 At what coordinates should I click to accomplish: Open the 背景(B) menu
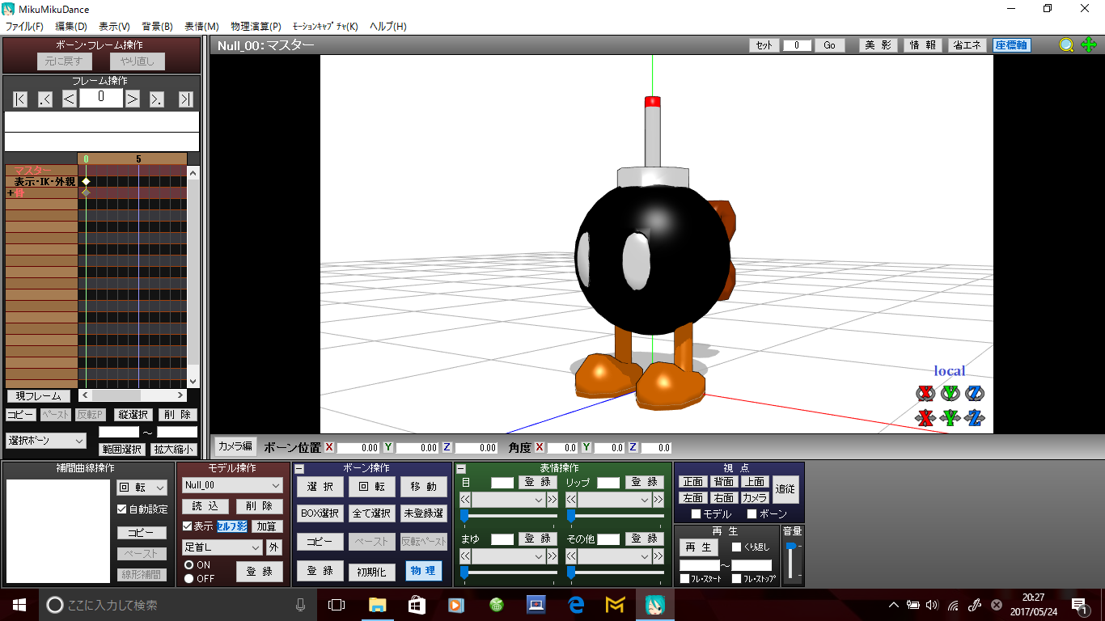pos(157,26)
